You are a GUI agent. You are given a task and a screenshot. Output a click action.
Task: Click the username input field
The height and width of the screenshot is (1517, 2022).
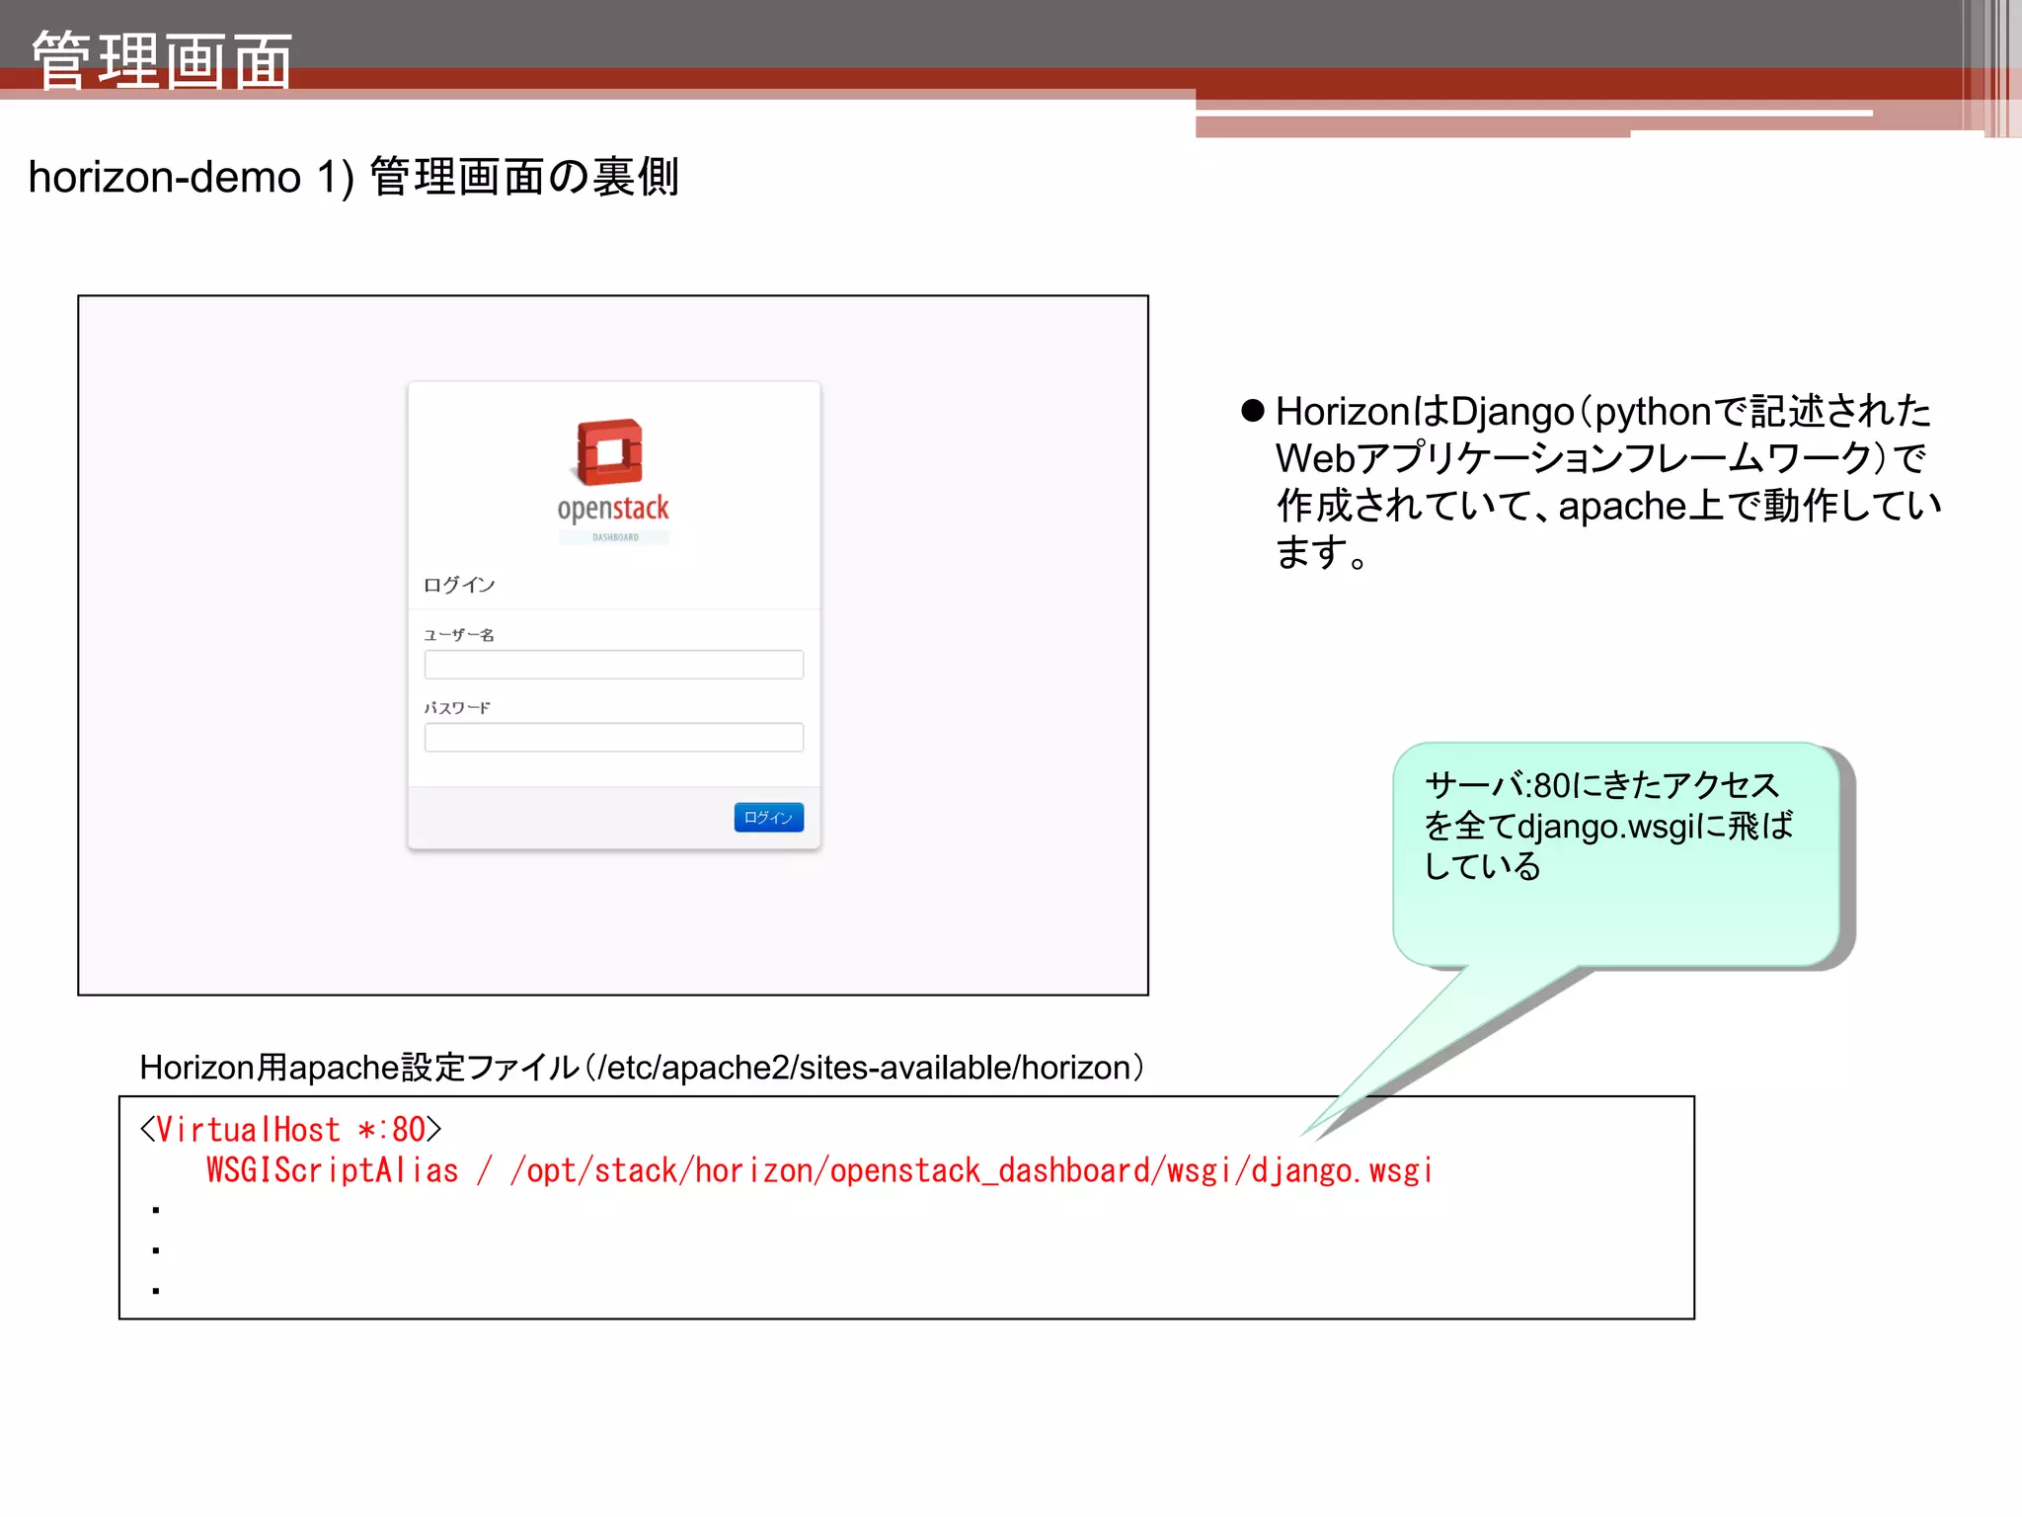click(613, 664)
